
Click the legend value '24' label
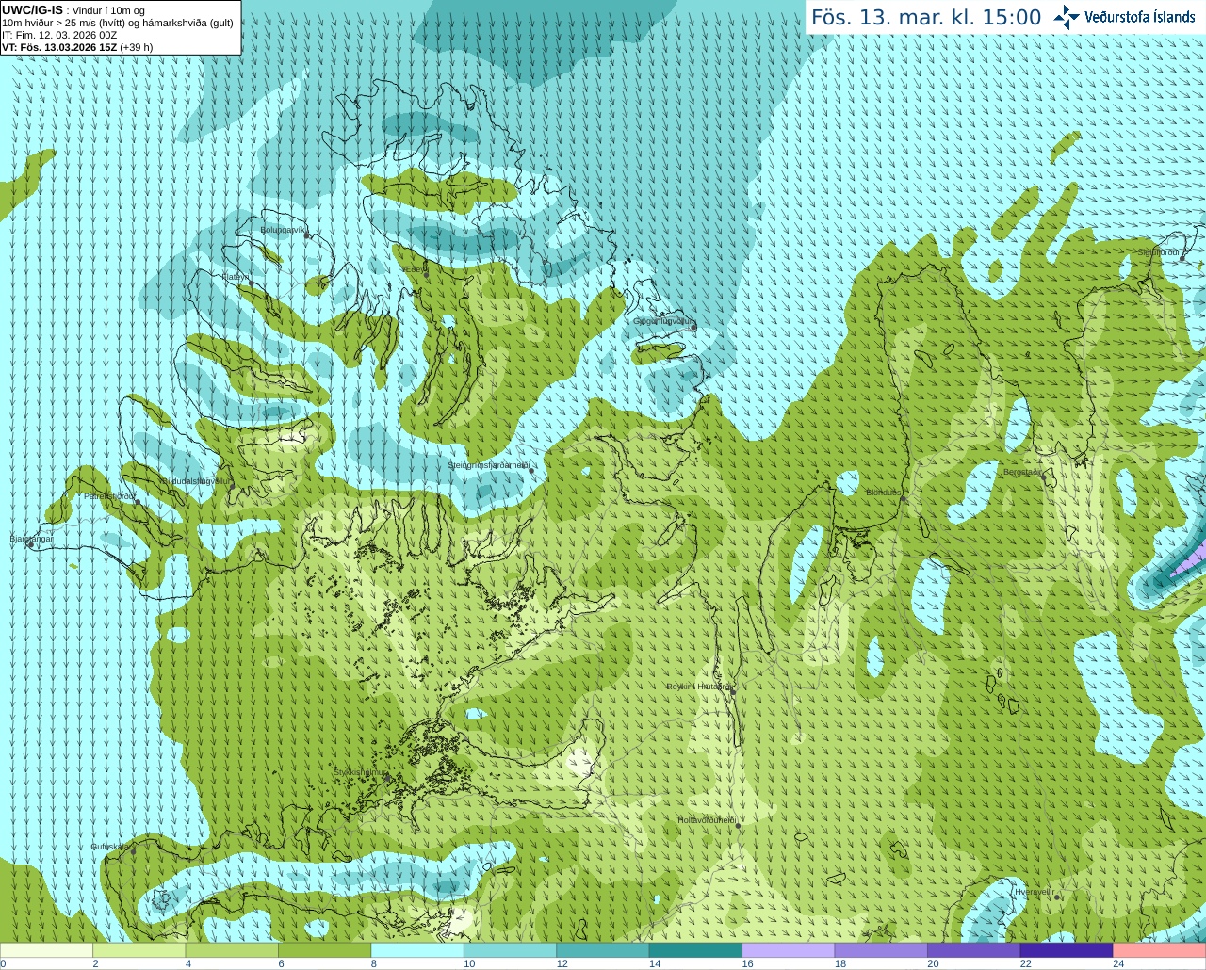(1118, 963)
